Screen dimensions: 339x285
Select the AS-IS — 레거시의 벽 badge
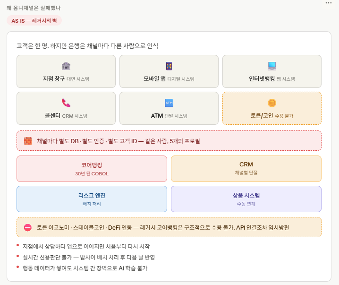(x=34, y=21)
